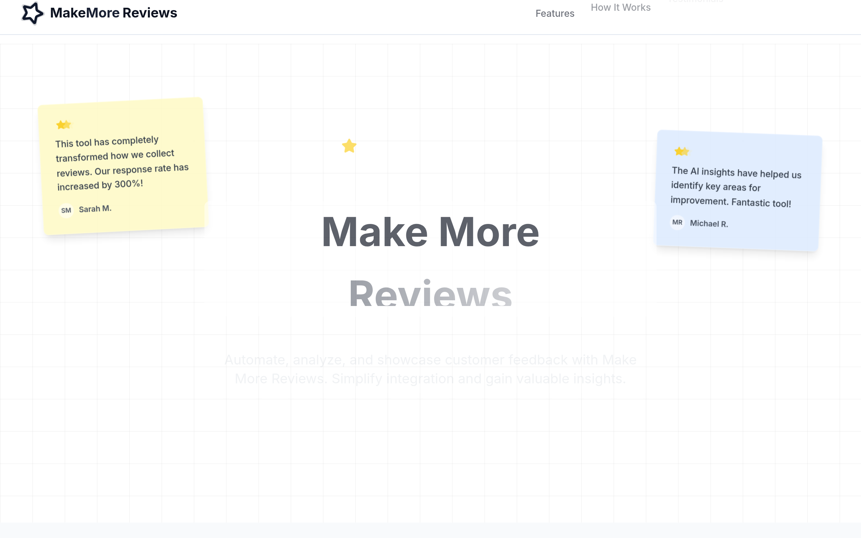861x538 pixels.
Task: Go to How It Works section
Action: click(x=621, y=7)
